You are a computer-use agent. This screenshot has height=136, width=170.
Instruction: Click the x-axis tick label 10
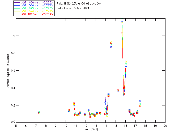[x=66, y=126]
